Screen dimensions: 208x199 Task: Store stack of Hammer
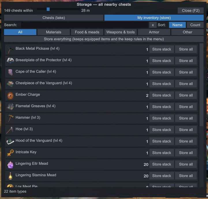162,118
